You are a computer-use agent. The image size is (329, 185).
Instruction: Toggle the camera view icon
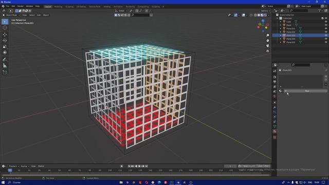tap(267, 46)
